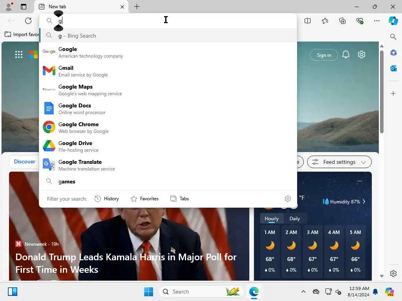
Task: Open address bar suggestion settings gear
Action: click(288, 199)
